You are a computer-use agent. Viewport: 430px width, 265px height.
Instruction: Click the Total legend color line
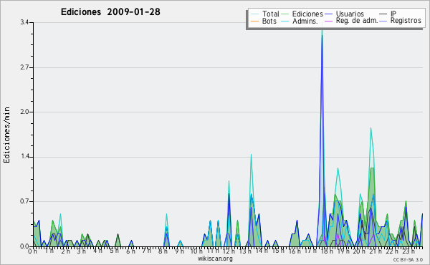tap(254, 14)
